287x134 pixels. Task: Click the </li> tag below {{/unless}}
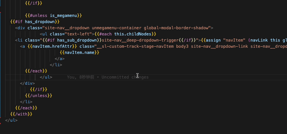pos(26,102)
